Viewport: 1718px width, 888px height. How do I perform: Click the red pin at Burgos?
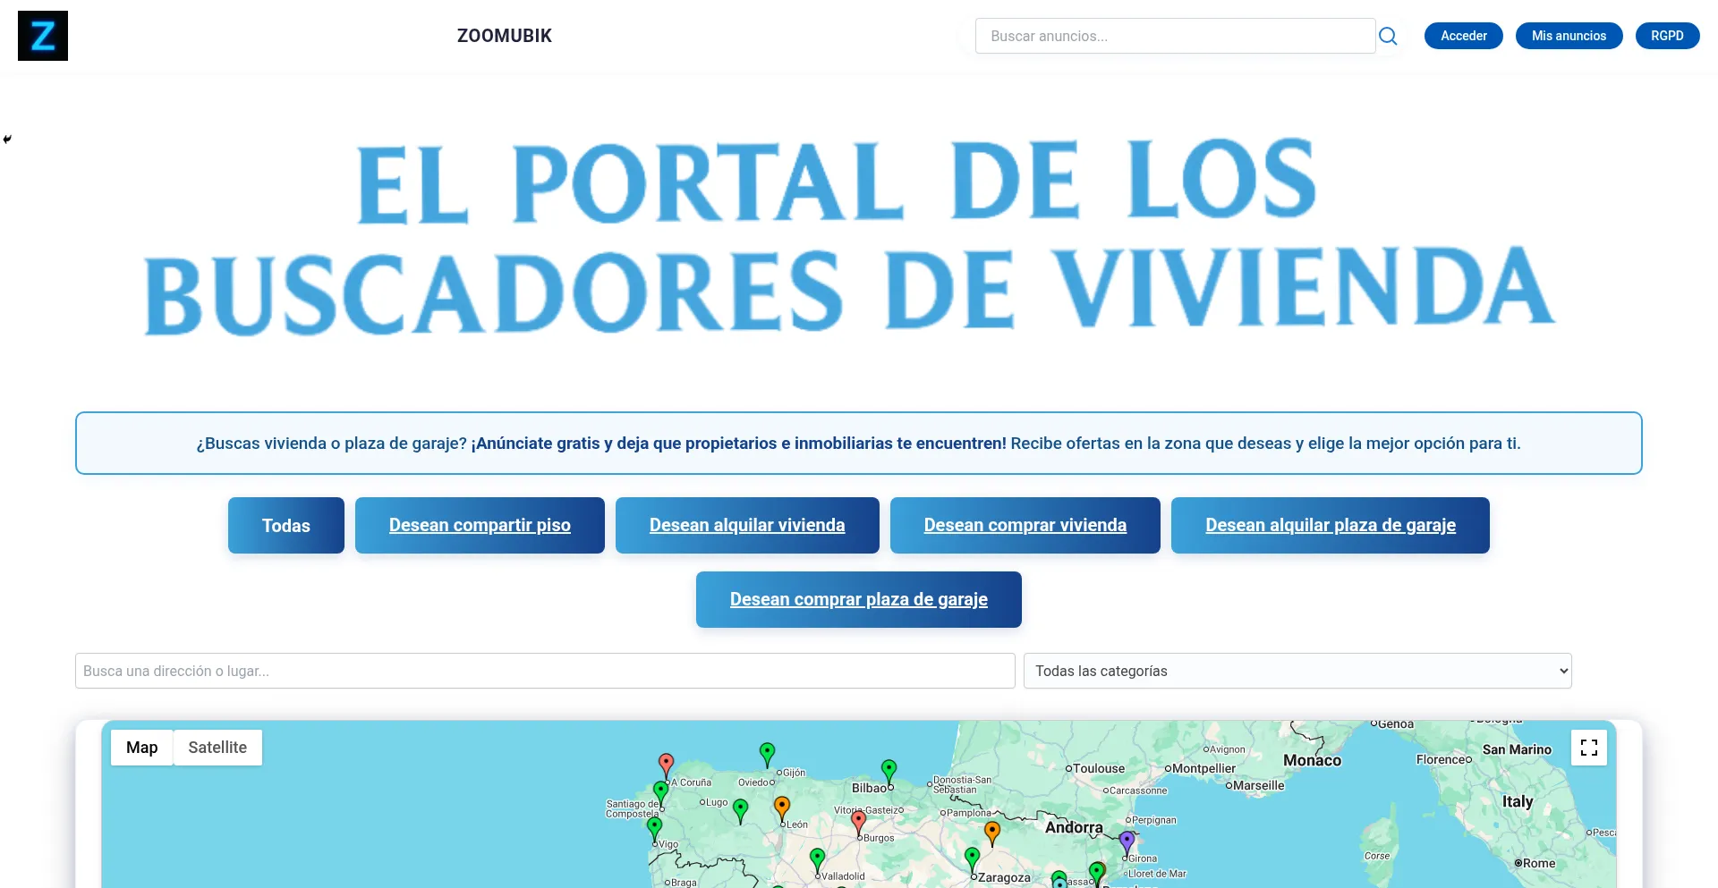click(x=859, y=820)
